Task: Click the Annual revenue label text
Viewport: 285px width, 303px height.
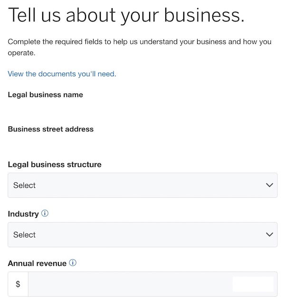Action: [37, 264]
